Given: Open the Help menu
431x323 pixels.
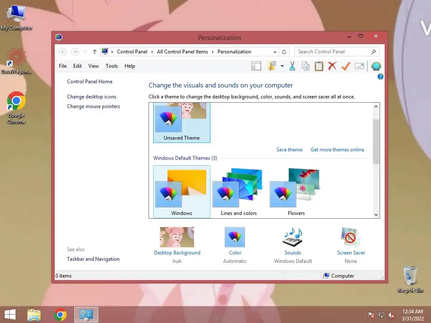Looking at the screenshot, I should (130, 66).
